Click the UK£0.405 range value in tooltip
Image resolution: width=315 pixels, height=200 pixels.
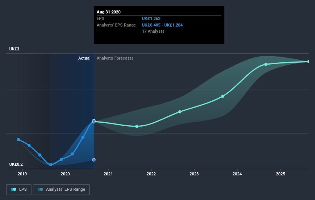tap(151, 25)
